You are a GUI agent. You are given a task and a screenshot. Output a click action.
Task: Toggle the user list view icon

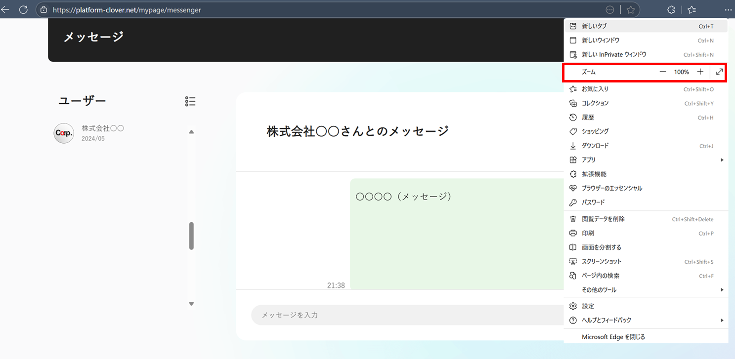click(190, 101)
